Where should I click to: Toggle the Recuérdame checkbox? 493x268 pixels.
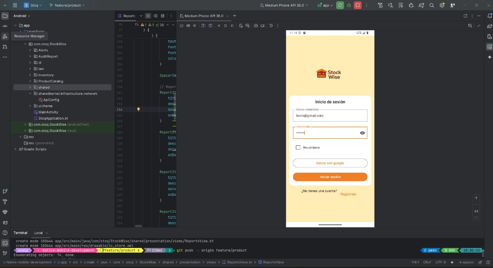298,147
